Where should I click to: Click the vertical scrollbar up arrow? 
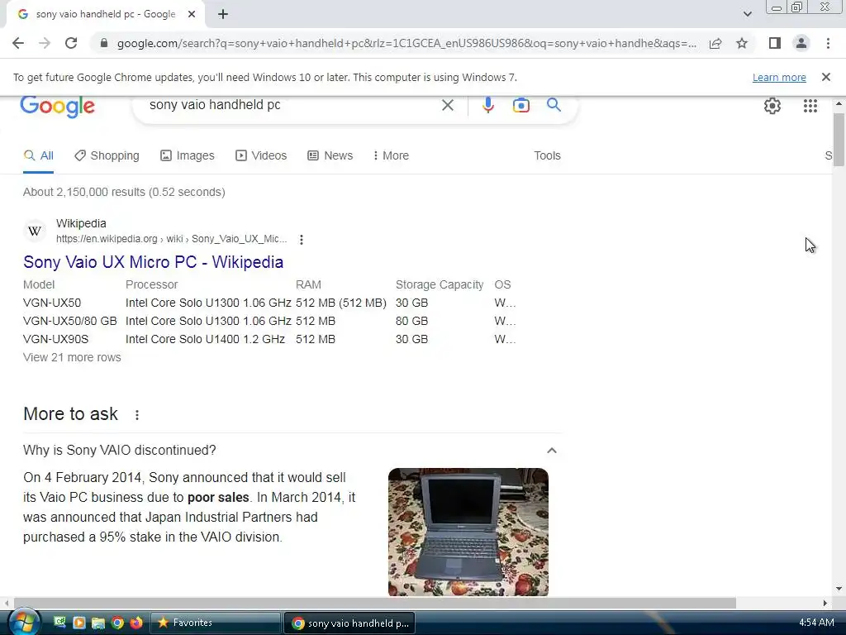click(x=839, y=103)
